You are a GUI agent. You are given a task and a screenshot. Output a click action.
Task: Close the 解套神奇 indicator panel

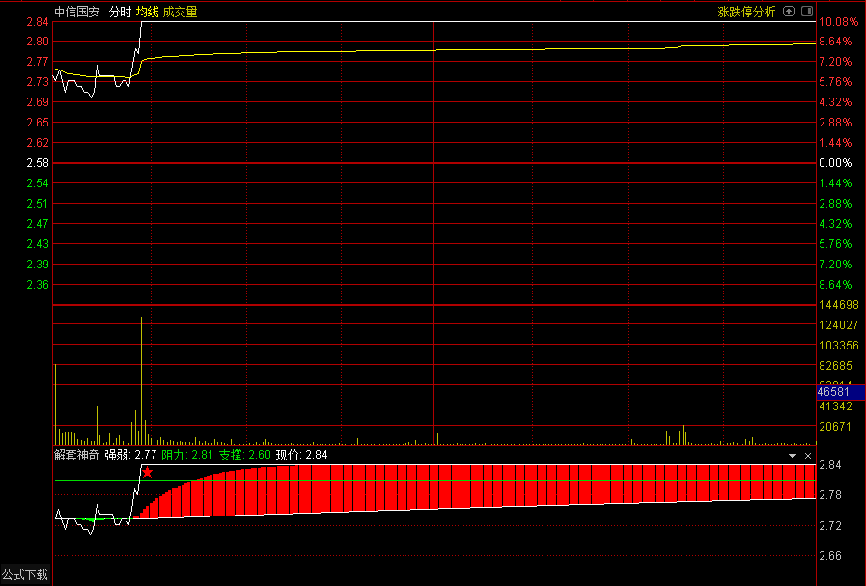(x=808, y=455)
